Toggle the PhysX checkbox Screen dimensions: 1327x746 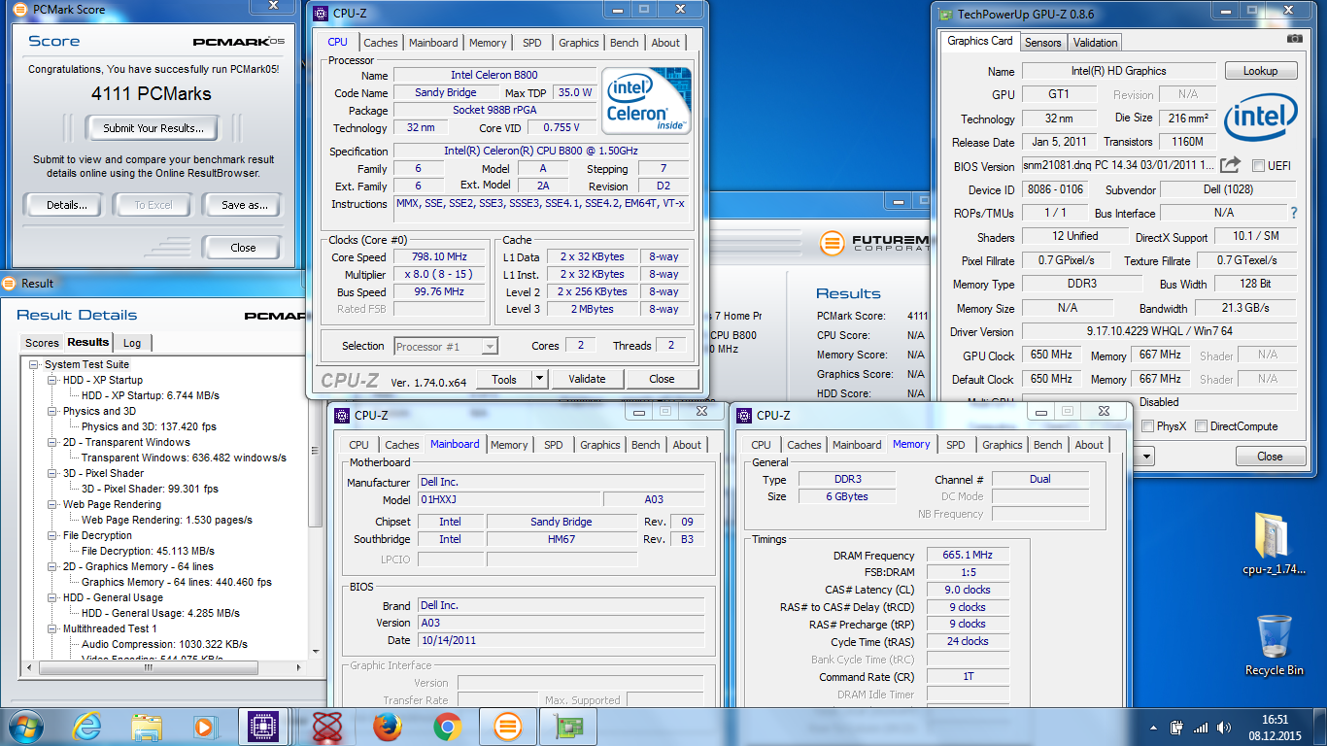(x=1148, y=426)
